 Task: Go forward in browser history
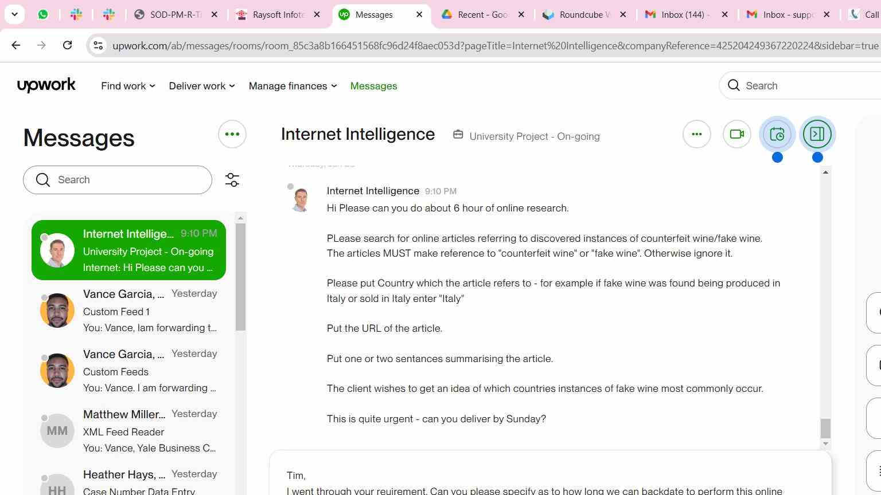click(x=41, y=45)
